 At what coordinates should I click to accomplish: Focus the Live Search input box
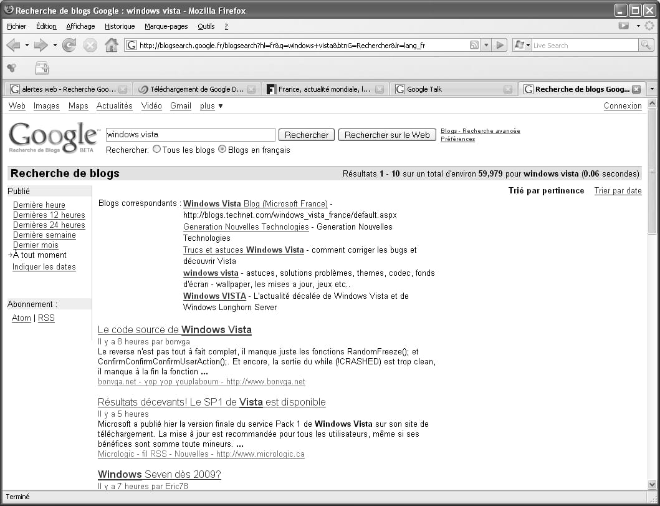[x=585, y=45]
